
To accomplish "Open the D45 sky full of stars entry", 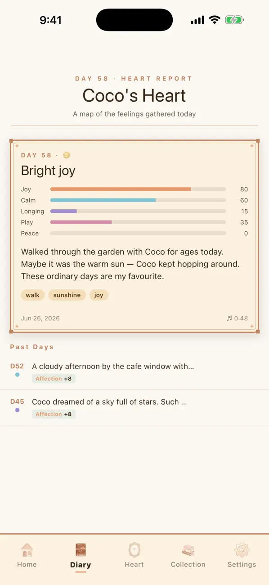I will 134,408.
